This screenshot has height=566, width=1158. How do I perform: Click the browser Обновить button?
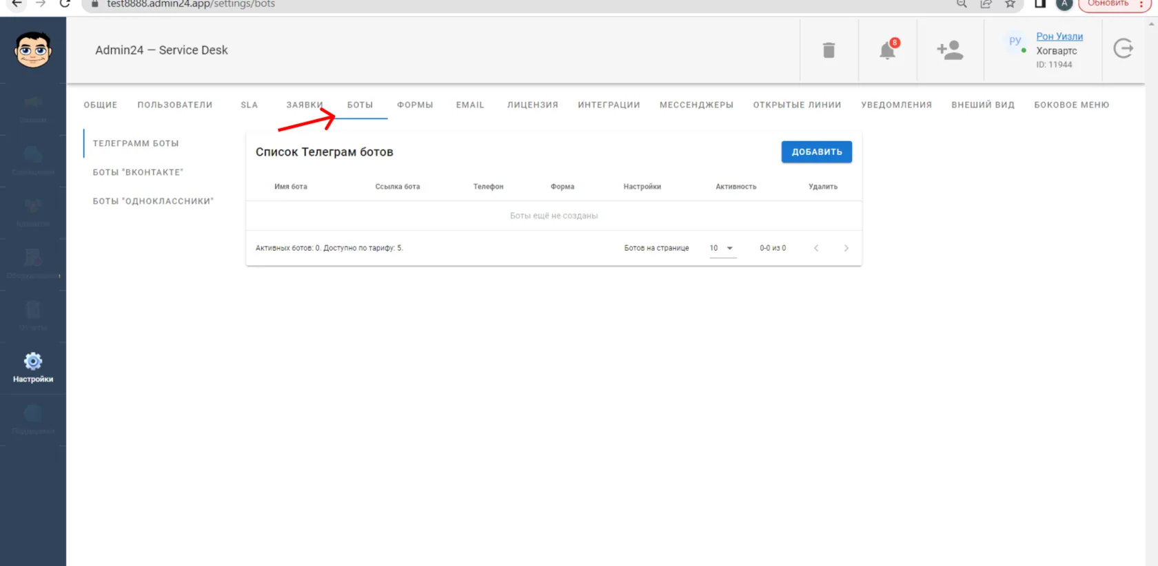click(x=1108, y=3)
